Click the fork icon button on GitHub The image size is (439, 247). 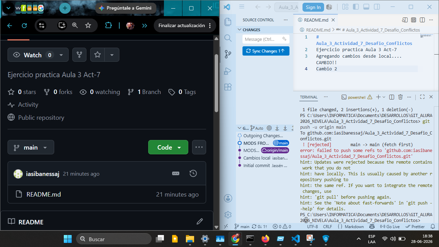pos(79,55)
